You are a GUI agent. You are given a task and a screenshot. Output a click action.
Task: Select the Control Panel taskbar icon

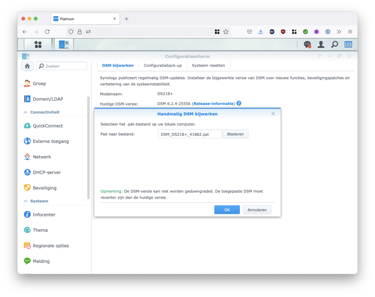[x=64, y=45]
